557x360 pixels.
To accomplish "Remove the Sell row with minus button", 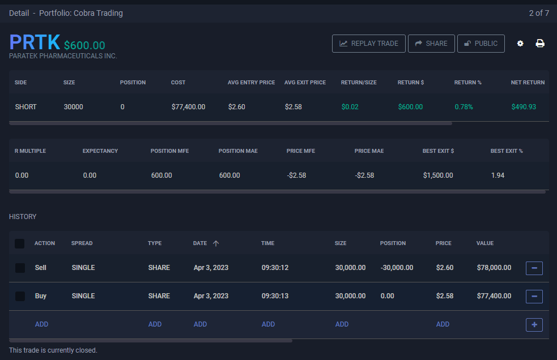I will (x=534, y=268).
